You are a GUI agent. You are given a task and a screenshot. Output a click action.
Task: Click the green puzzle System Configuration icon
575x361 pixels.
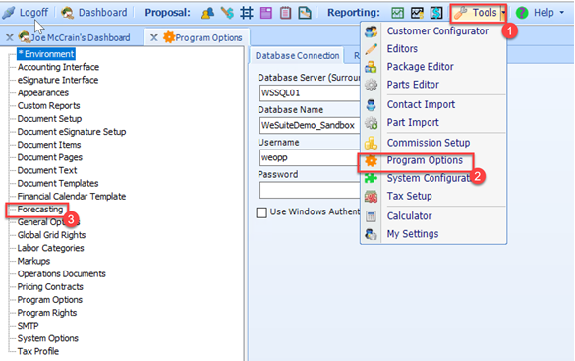(x=371, y=178)
